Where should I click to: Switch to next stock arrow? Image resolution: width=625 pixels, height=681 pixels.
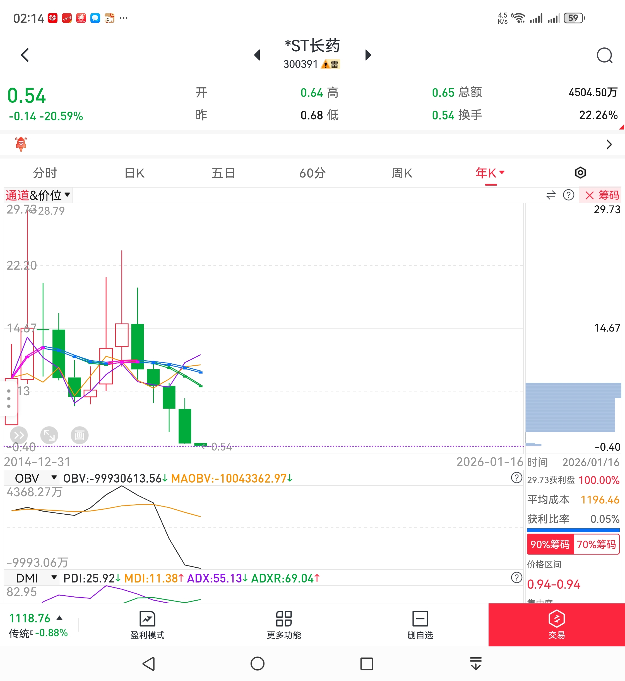(368, 55)
